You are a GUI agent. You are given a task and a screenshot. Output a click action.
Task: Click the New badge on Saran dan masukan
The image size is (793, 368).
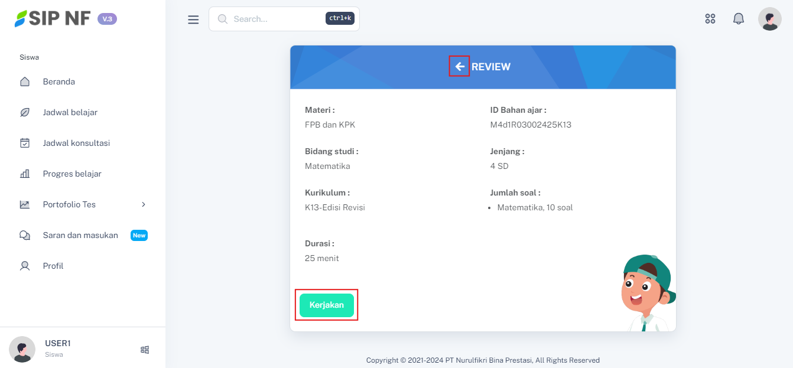[139, 235]
